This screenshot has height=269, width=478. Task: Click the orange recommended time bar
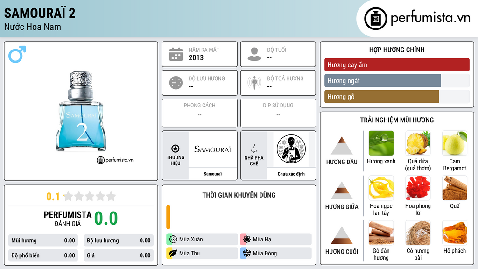click(168, 217)
